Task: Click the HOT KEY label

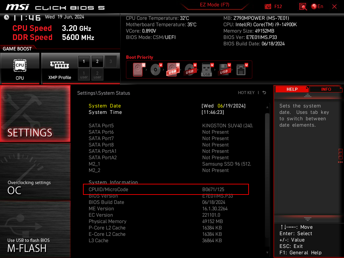Action: [x=246, y=93]
